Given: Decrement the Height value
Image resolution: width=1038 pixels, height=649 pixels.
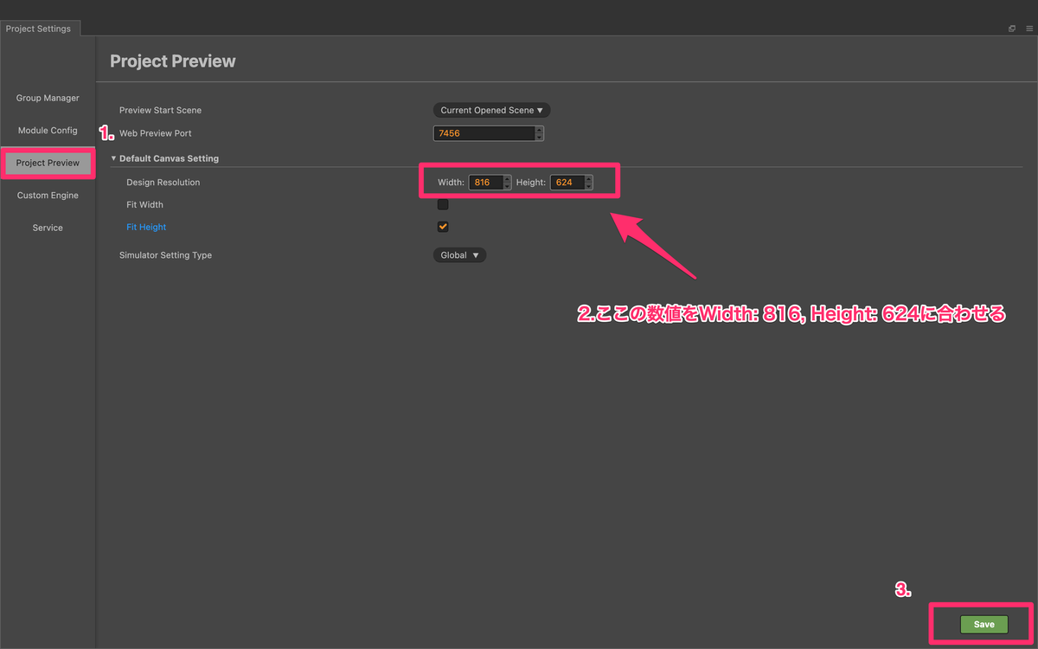Looking at the screenshot, I should tap(589, 186).
